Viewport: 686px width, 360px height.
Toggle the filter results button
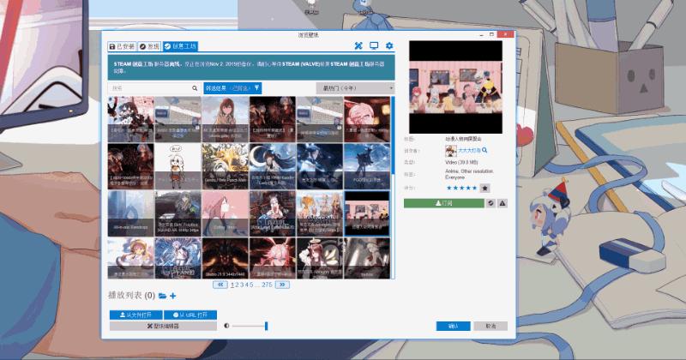pos(232,88)
